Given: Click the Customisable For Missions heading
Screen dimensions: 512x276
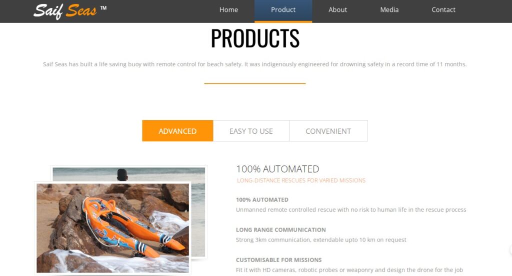Looking at the screenshot, I should coord(279,260).
